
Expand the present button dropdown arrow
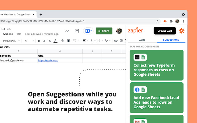click(91, 31)
